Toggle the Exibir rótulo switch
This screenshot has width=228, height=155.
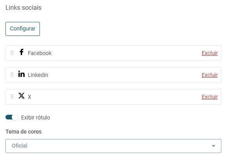pos(12,117)
